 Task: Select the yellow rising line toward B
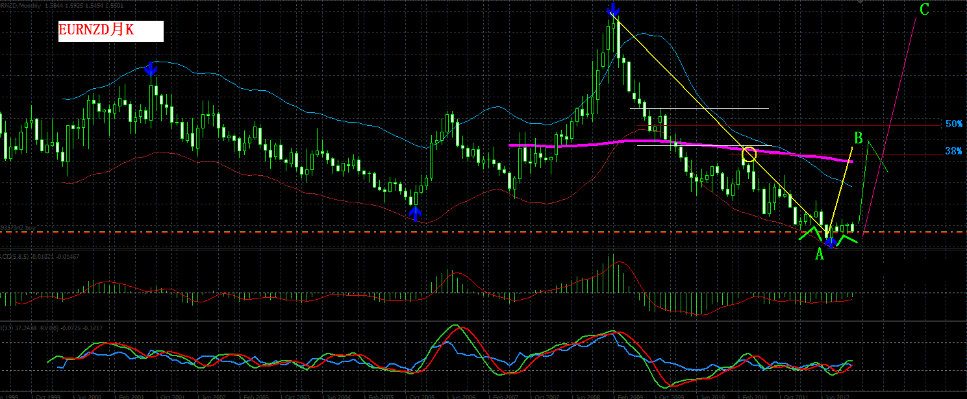click(x=840, y=182)
